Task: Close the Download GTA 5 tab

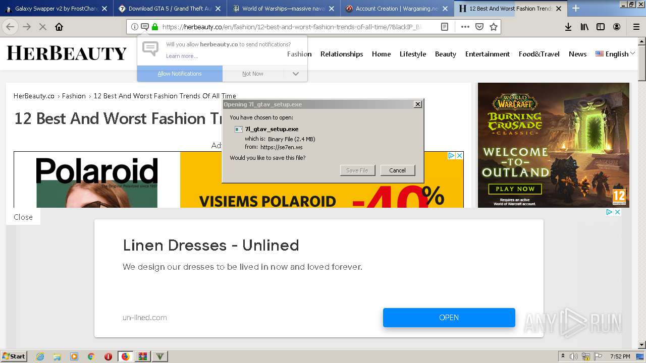Action: click(x=218, y=9)
